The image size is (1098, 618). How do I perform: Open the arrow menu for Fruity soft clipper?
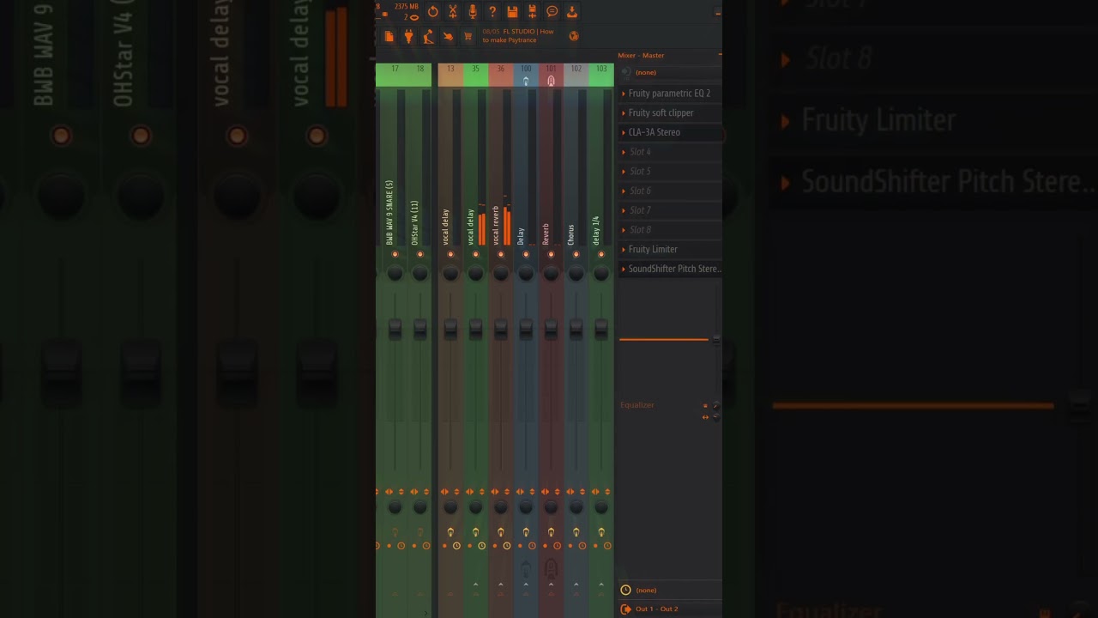point(624,113)
